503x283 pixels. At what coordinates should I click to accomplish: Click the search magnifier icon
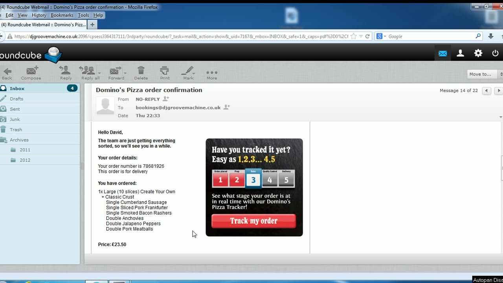478,36
